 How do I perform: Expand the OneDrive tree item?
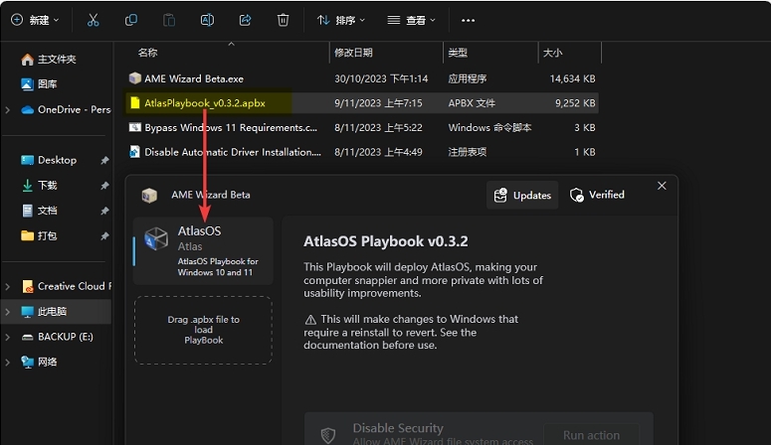(9, 109)
